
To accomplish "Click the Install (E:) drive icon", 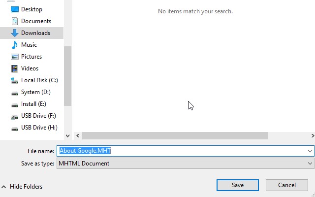I will 15,105.
